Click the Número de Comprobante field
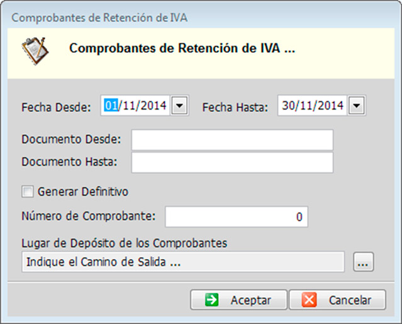 pyautogui.click(x=236, y=217)
